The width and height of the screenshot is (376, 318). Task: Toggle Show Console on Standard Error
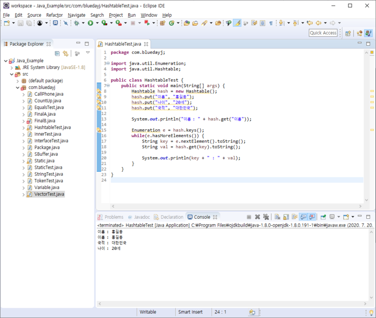(x=312, y=217)
